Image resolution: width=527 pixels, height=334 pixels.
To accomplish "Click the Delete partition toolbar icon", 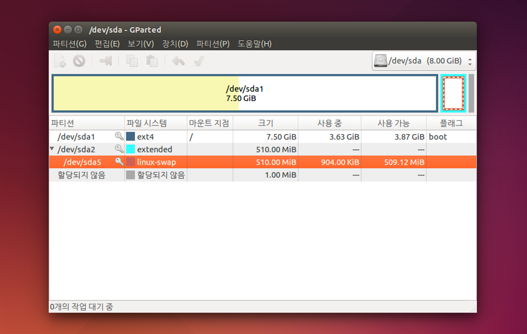I will point(79,61).
